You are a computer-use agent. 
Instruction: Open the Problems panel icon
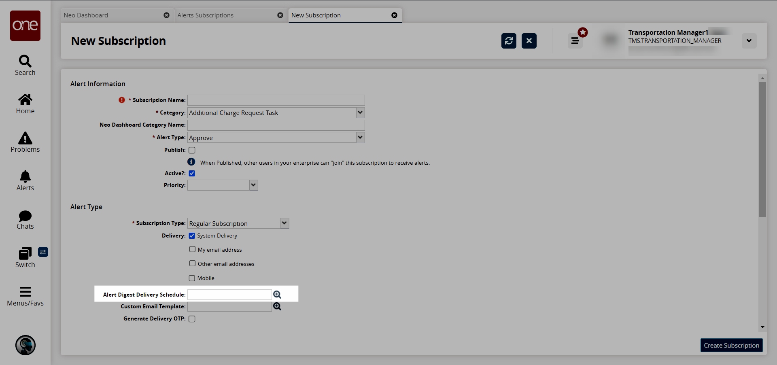point(25,138)
